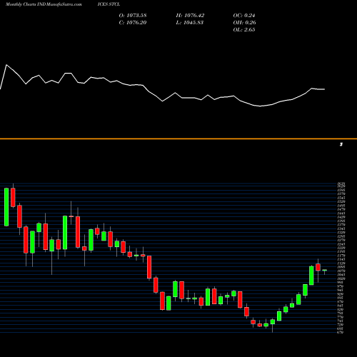
Task: Click the '670' price axis label
Action: tap(341, 332)
